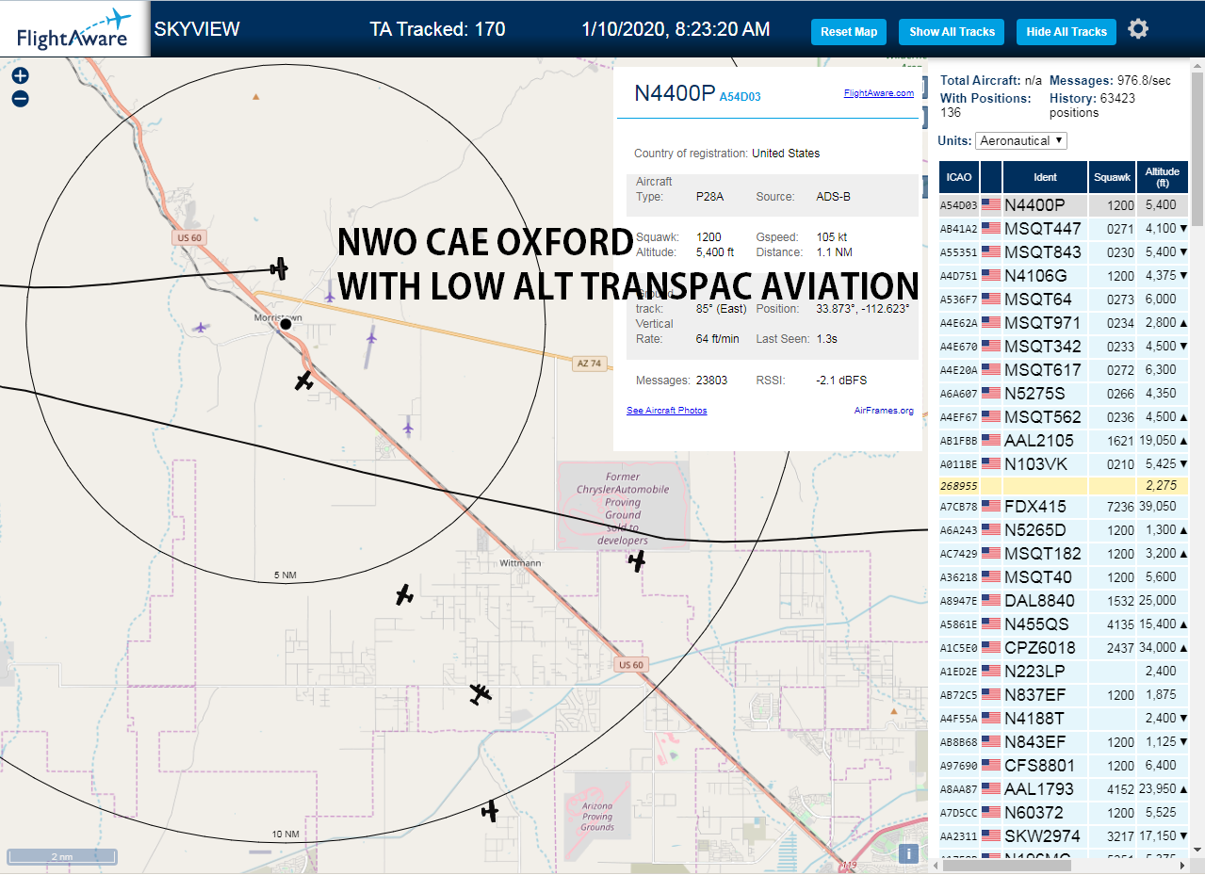Select the MSQT447 aircraft row
The image size is (1205, 875).
(1064, 228)
